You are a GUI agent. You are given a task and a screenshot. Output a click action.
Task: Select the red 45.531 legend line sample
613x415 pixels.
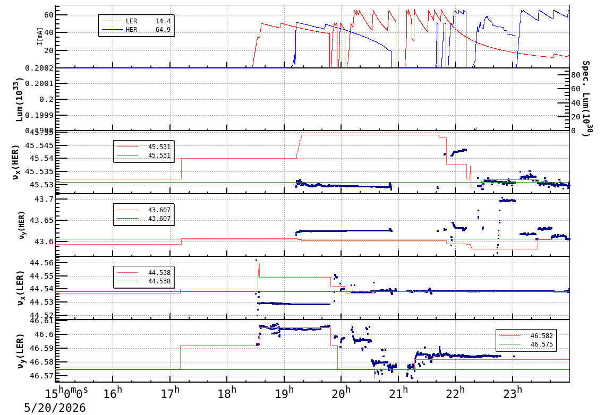pyautogui.click(x=127, y=147)
